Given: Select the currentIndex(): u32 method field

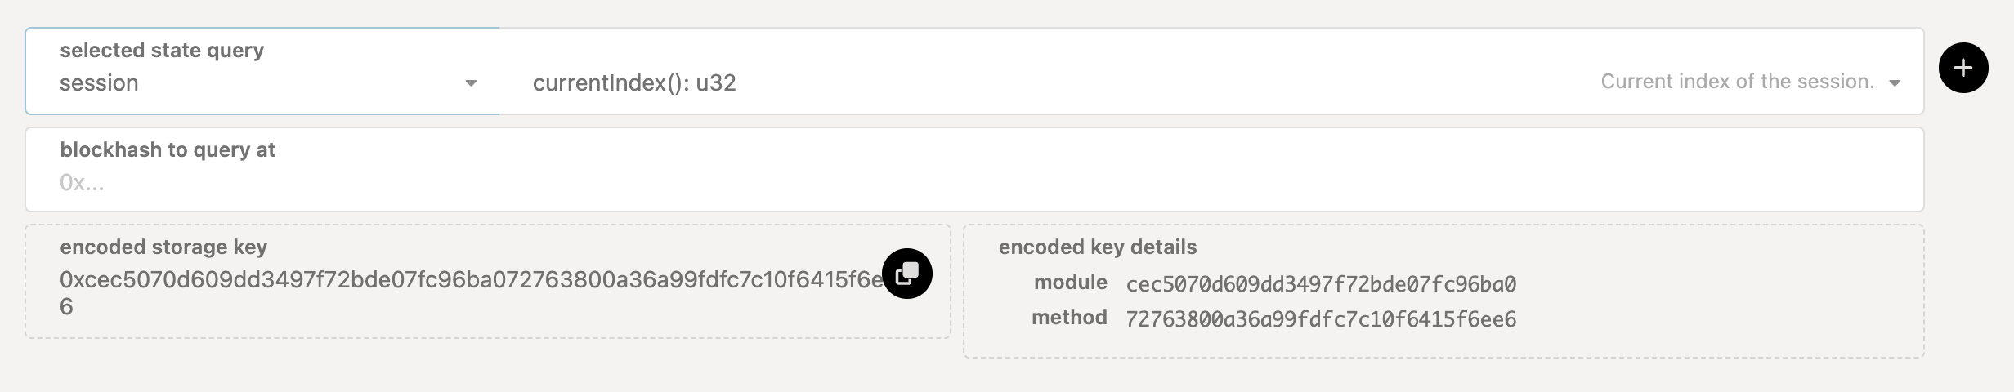Looking at the screenshot, I should [x=634, y=83].
